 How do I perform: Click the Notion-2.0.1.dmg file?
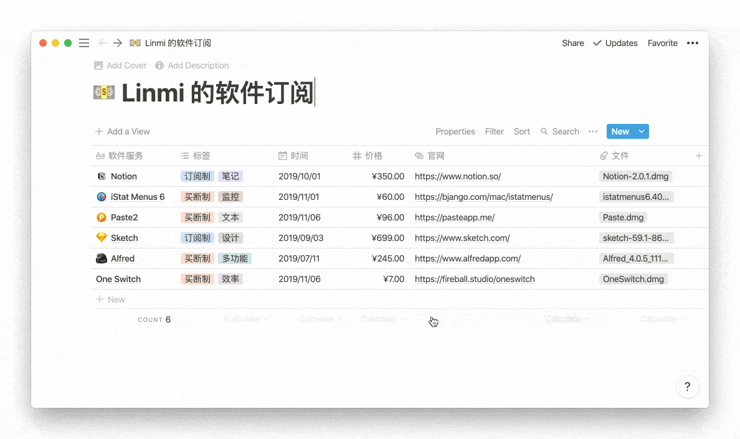click(x=636, y=176)
